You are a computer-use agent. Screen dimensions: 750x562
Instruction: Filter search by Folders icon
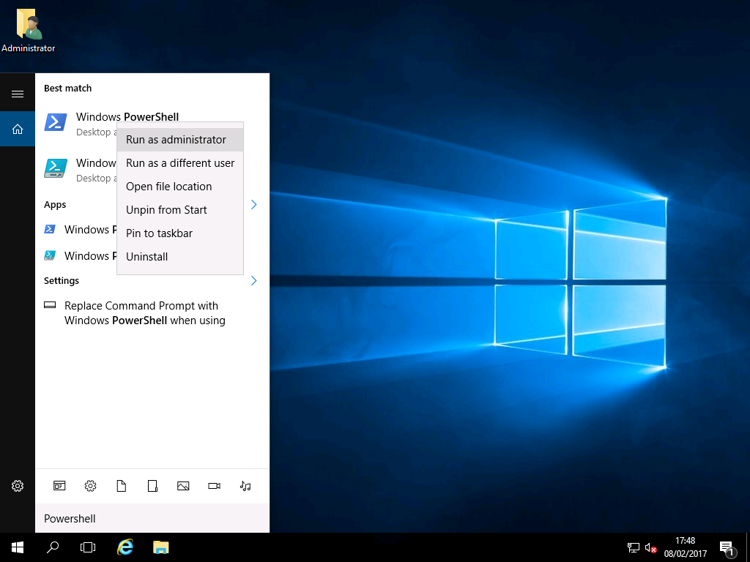coord(152,486)
